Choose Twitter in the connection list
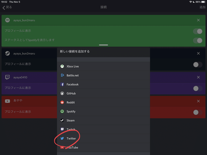207x155 pixels. [103, 138]
